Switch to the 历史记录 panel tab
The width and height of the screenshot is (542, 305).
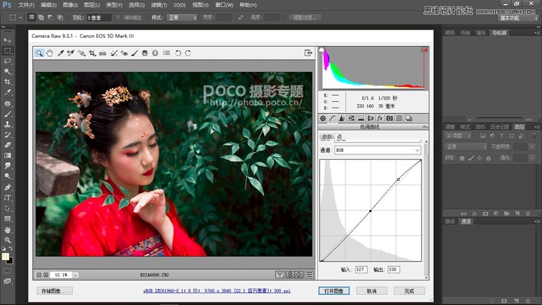(x=499, y=127)
